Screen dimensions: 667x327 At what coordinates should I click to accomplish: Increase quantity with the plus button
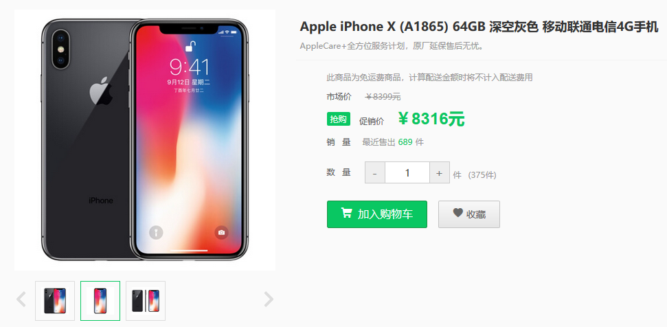(x=440, y=172)
